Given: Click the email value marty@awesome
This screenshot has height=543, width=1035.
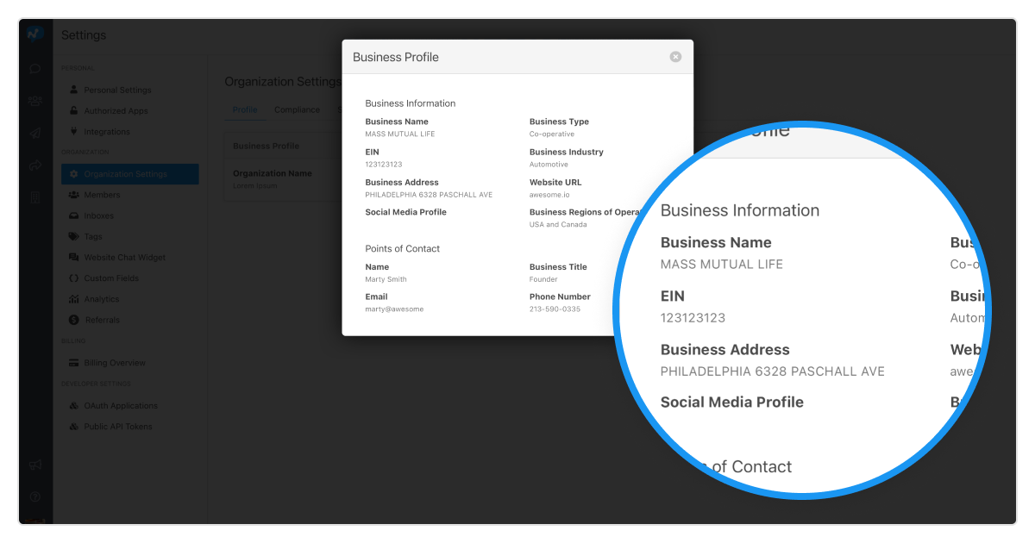Looking at the screenshot, I should [x=394, y=309].
